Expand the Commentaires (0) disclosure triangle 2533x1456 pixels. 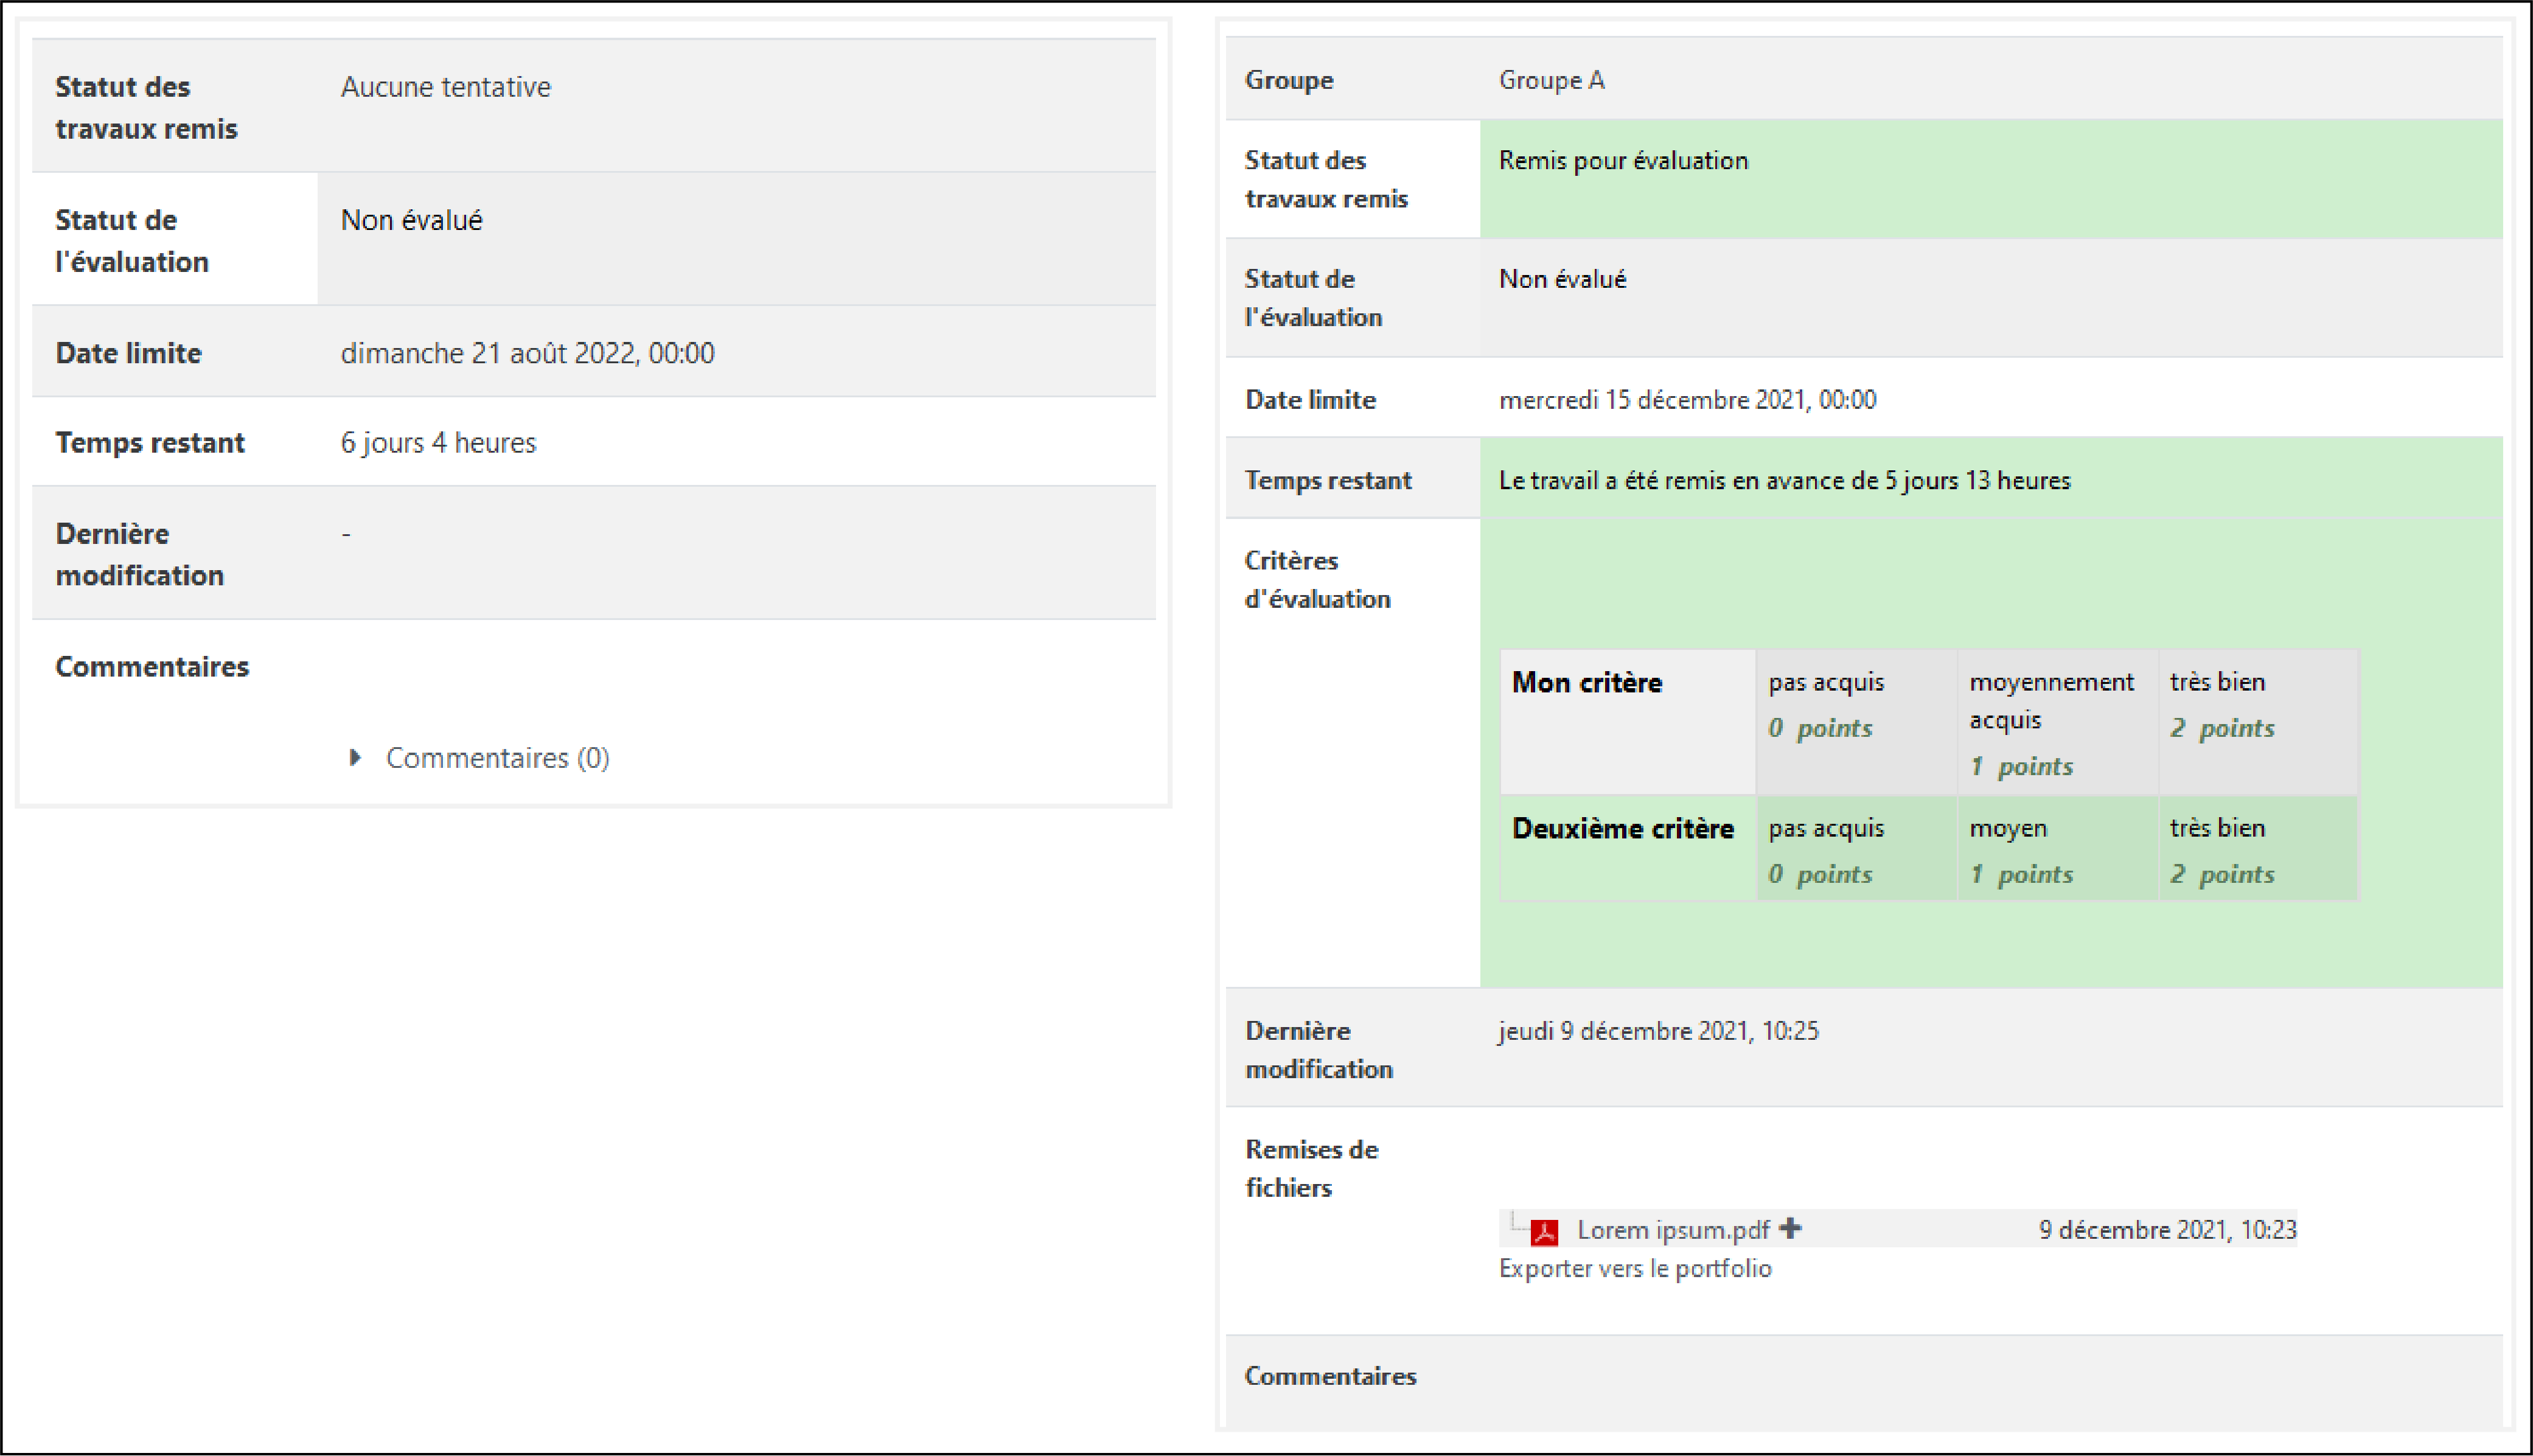pos(355,757)
